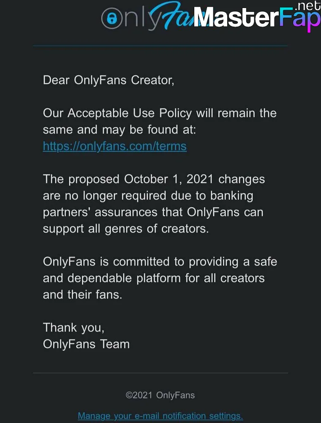321x423 pixels.
Task: Click the "and their fans." line
Action: coord(82,294)
